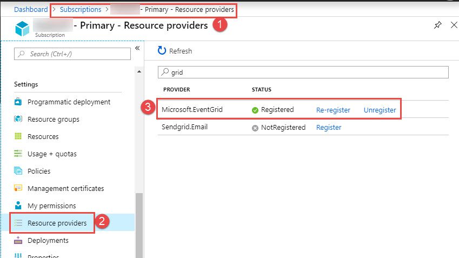459x258 pixels.
Task: Open Policies menu item
Action: click(39, 171)
